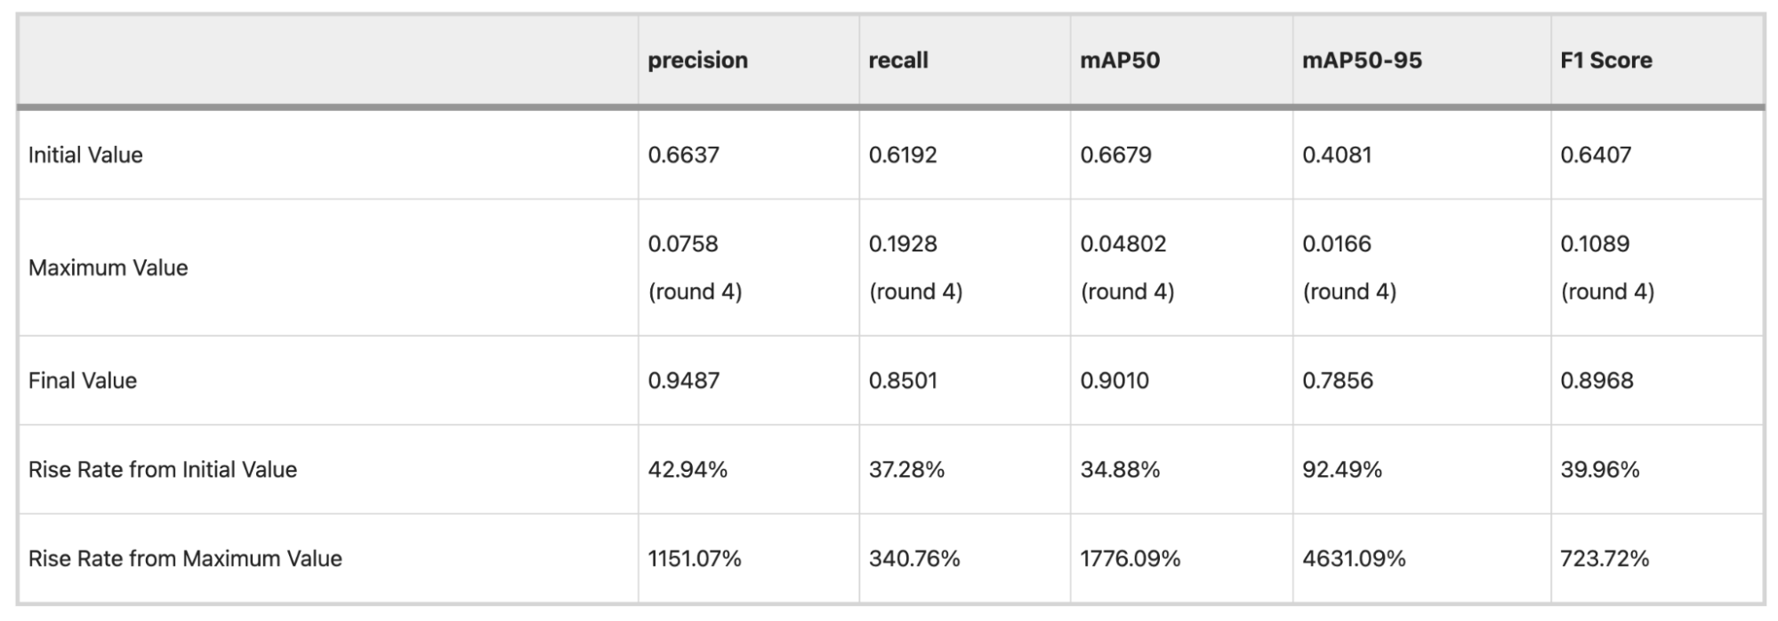
Task: Select the Initial Value row label
Action: tap(85, 155)
